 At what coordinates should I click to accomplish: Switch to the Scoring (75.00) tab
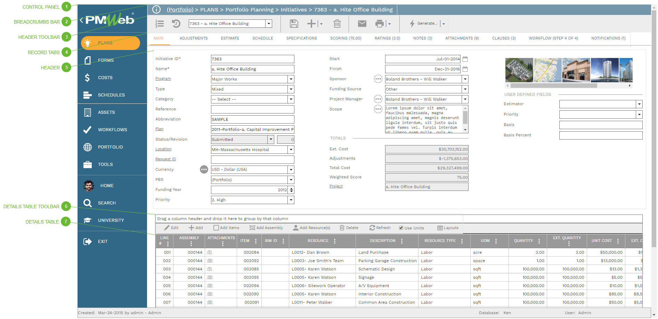point(346,39)
